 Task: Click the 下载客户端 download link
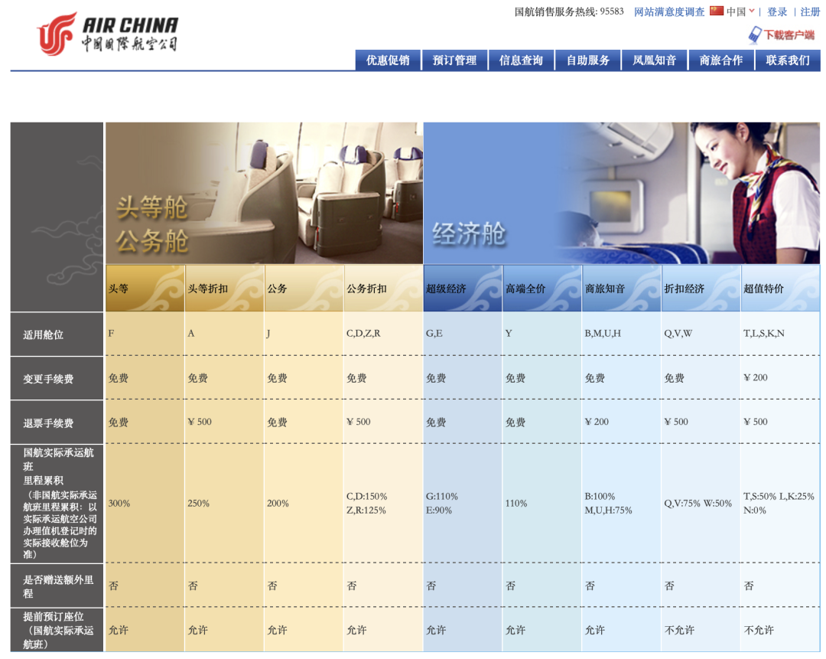(789, 34)
